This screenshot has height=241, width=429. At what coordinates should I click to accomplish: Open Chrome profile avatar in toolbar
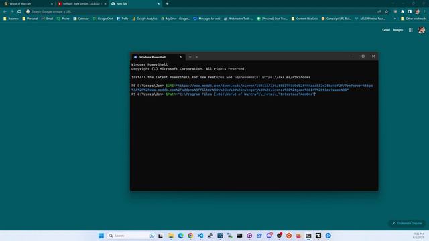tap(417, 12)
